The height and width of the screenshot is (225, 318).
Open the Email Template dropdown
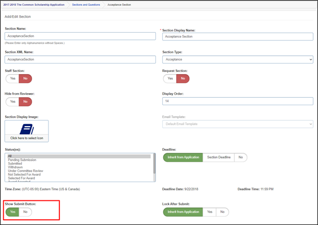237,124
